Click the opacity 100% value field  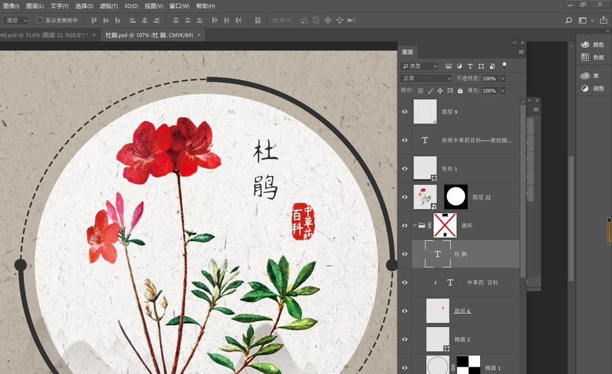coord(490,79)
